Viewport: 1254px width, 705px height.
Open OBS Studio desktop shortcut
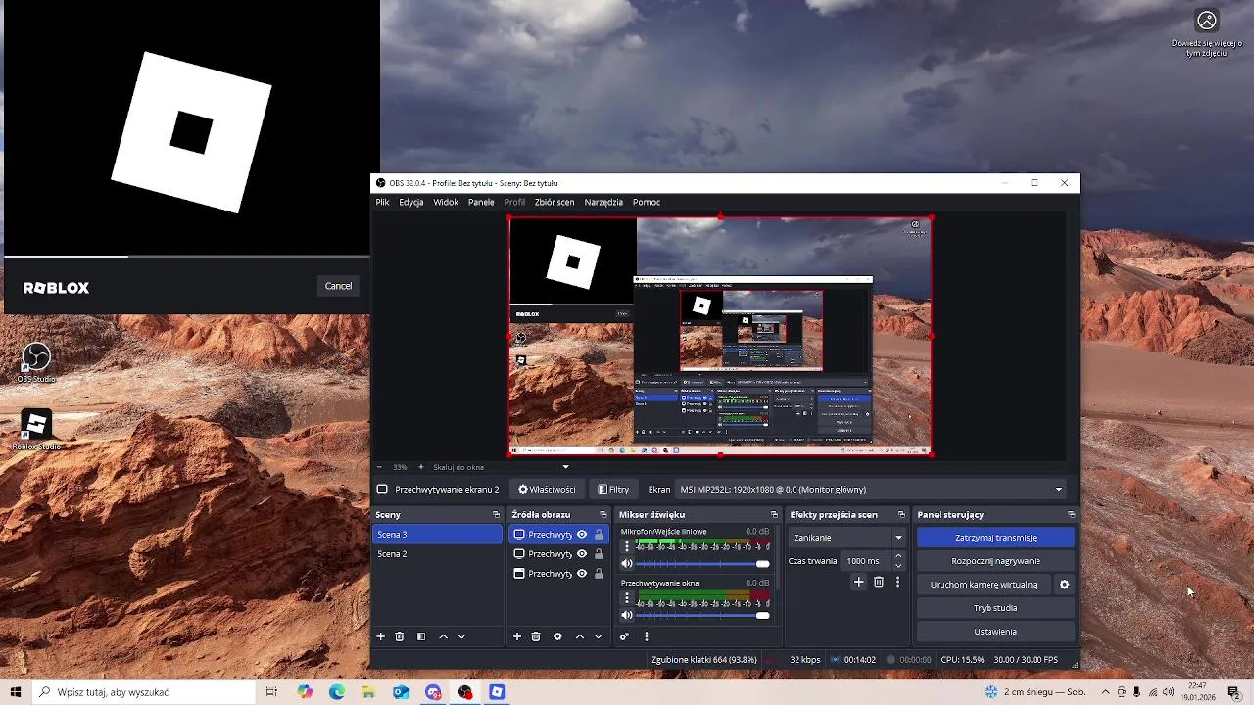(36, 362)
